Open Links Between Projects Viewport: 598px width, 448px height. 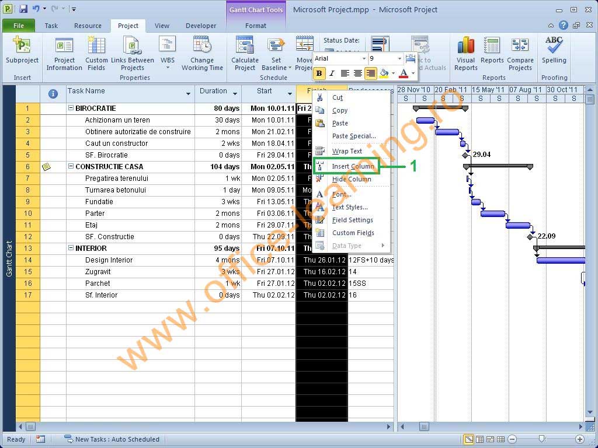click(x=133, y=54)
